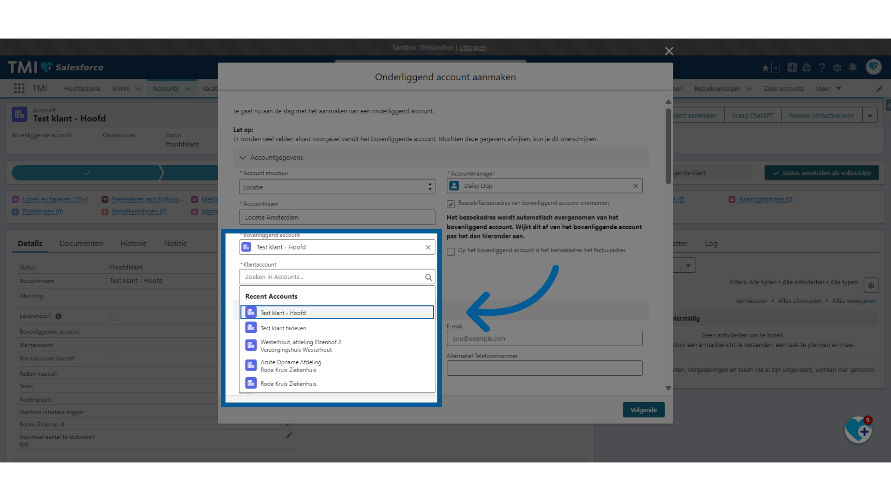
Task: Click the floating heart assistant with badge 9
Action: (858, 430)
